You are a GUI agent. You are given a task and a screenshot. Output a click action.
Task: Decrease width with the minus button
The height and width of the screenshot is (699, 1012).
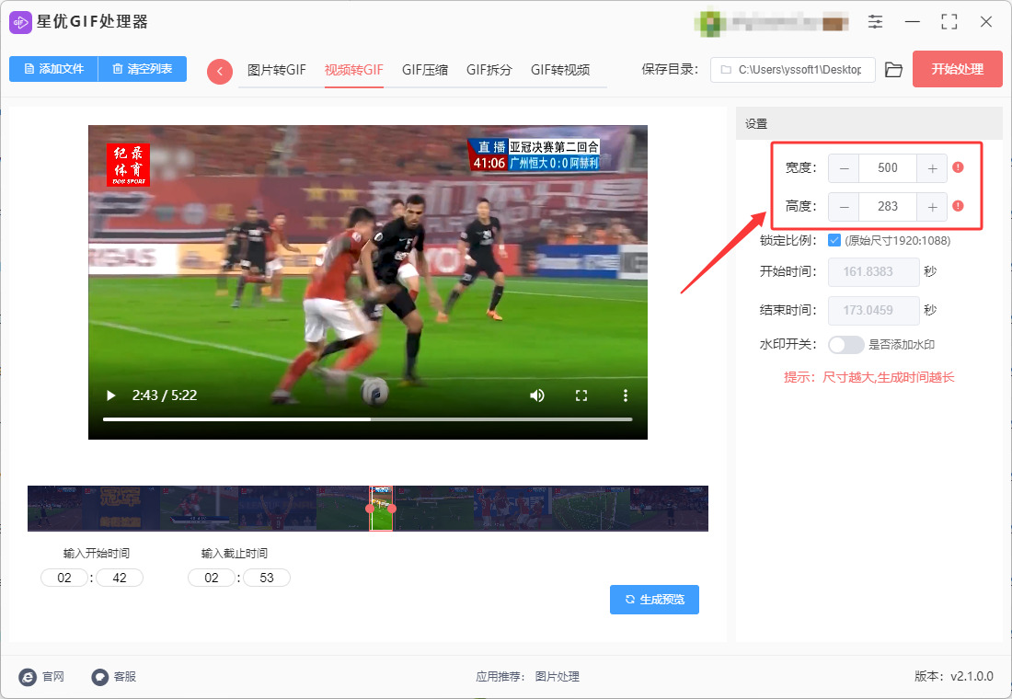(x=844, y=168)
